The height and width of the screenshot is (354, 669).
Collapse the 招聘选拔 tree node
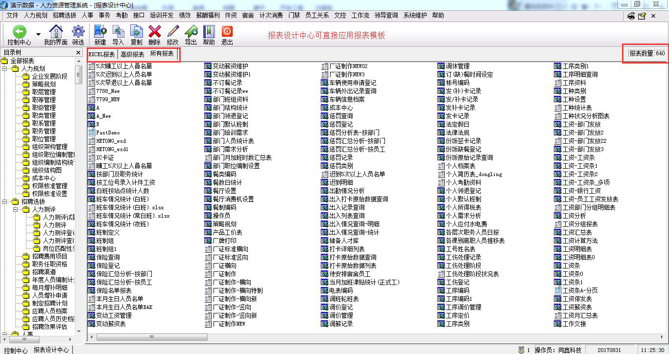click(5, 201)
